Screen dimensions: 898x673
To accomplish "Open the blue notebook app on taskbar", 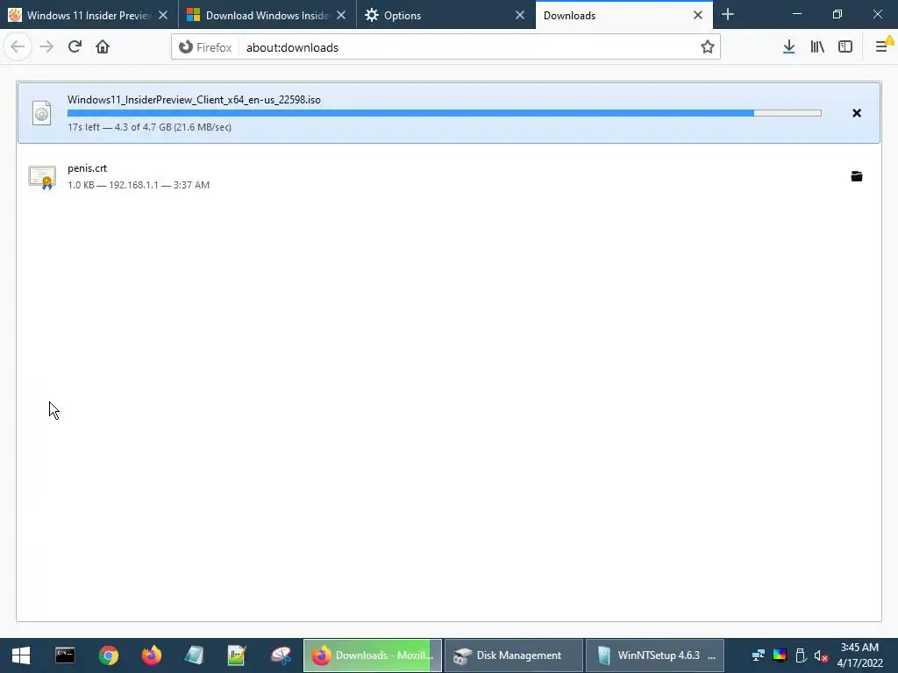I will [194, 655].
